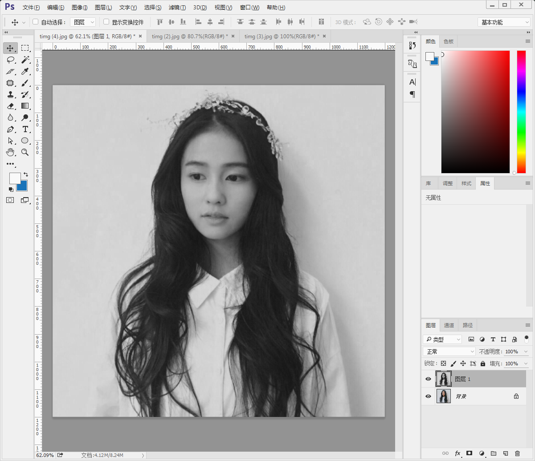Open the 图层 auto-select target dropdown

83,22
